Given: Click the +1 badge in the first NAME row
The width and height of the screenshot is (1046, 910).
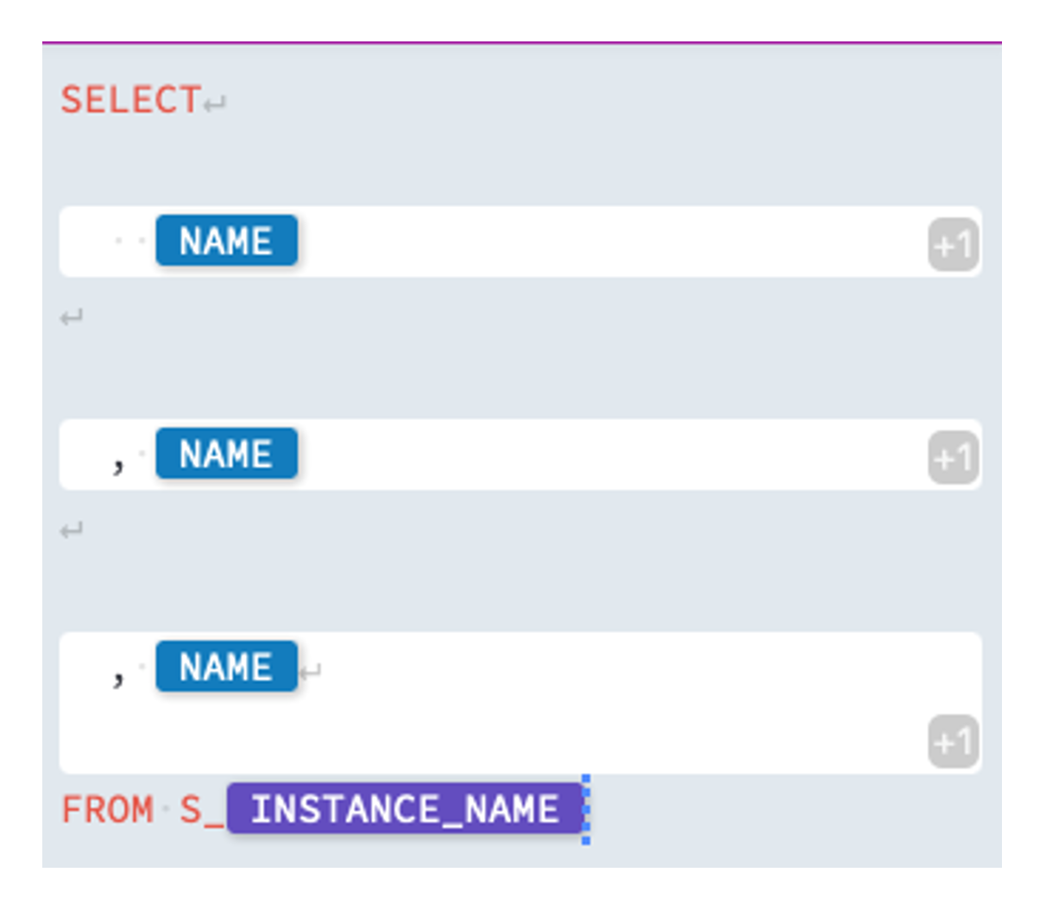Looking at the screenshot, I should click(953, 246).
